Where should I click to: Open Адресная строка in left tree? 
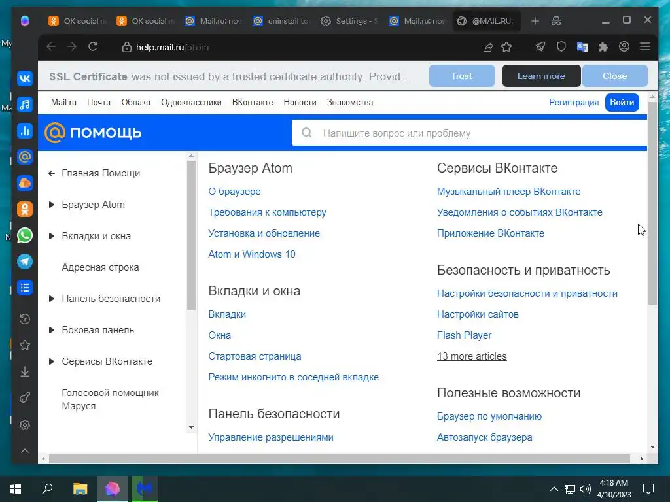coord(100,267)
